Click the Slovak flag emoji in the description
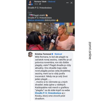The image size is (101, 101). pyautogui.click(x=32, y=15)
